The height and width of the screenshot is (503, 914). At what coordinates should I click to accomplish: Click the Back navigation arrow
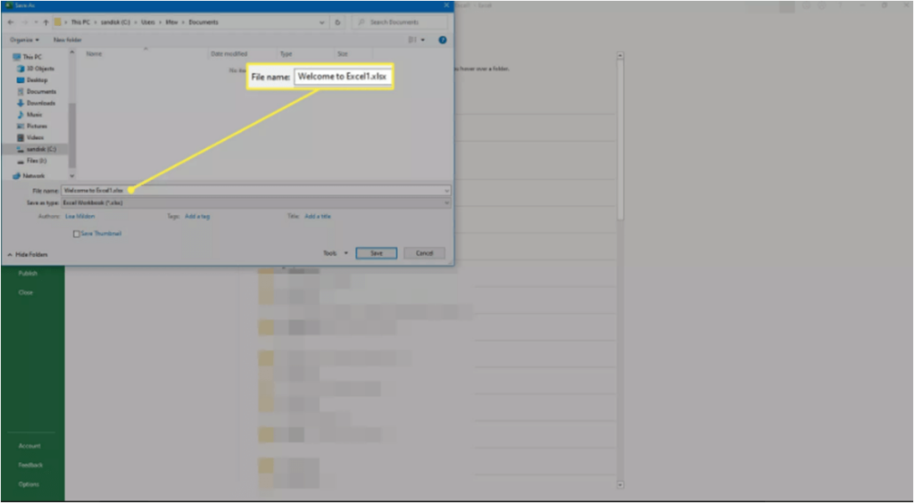point(11,21)
